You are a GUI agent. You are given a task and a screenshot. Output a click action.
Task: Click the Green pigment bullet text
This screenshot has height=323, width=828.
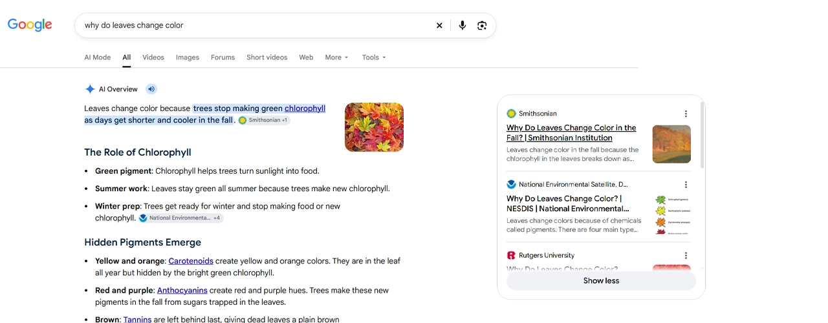207,171
